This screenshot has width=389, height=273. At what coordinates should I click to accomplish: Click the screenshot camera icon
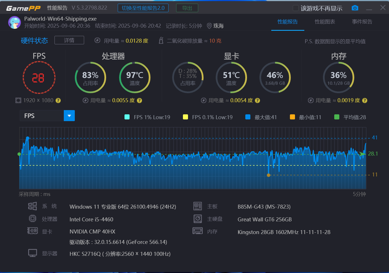(x=355, y=8)
